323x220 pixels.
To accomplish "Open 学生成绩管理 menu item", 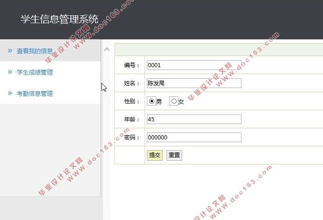I will tap(35, 72).
